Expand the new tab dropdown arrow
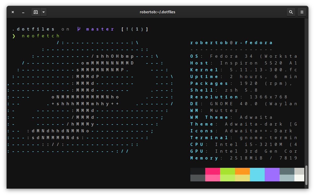The height and width of the screenshot is (196, 315). [x=43, y=12]
